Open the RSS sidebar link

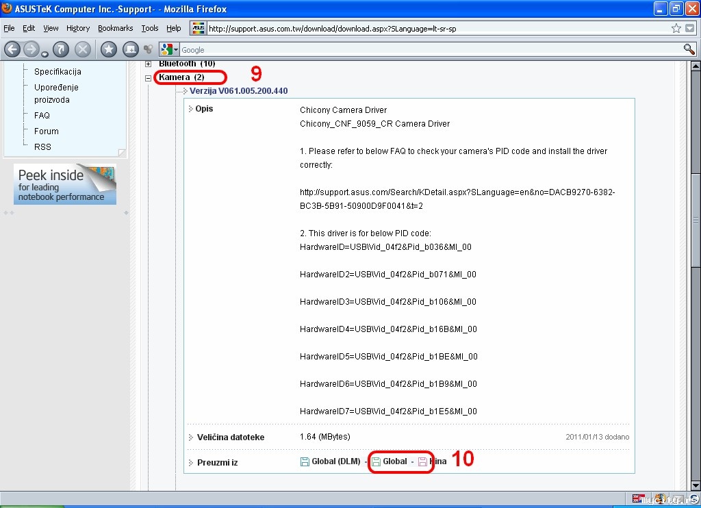[x=42, y=147]
